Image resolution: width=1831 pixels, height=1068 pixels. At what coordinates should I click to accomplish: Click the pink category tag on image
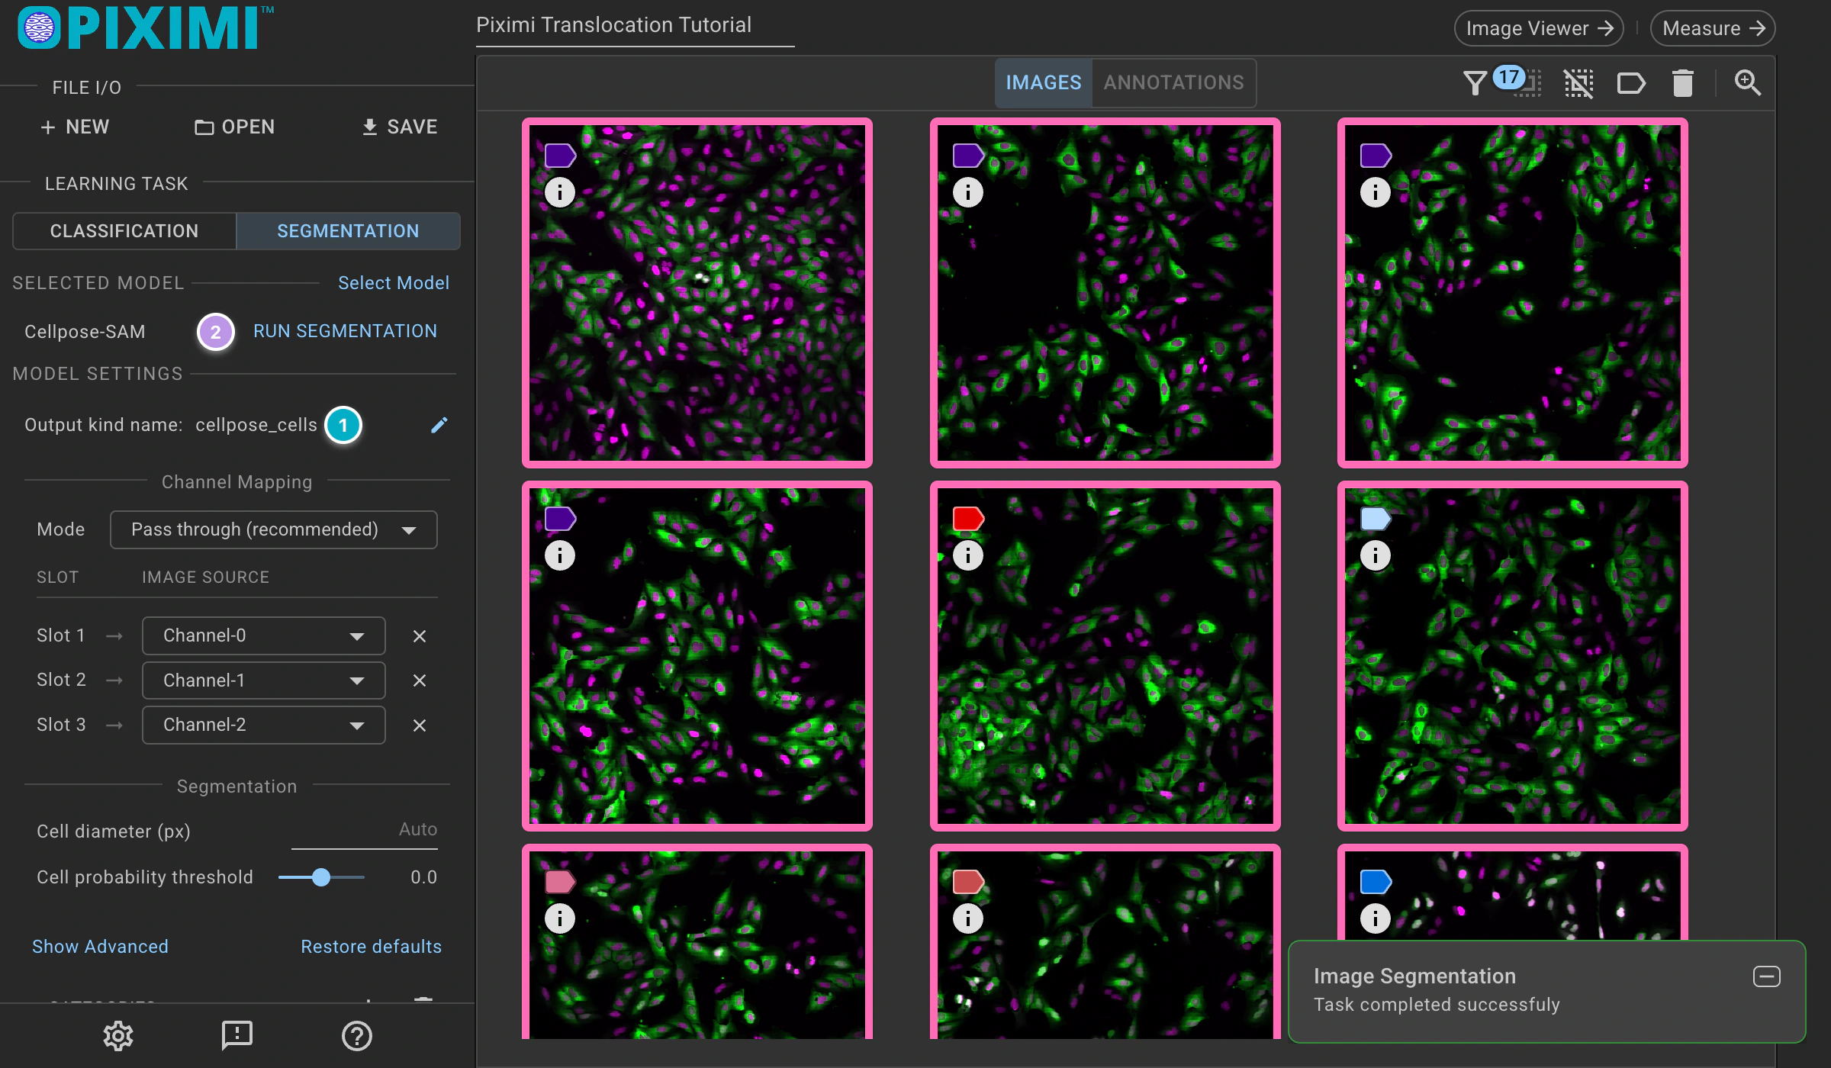point(560,882)
